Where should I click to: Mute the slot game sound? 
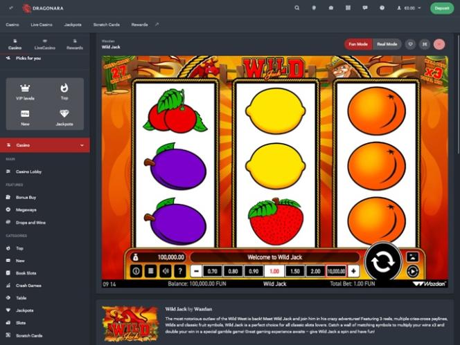[165, 271]
